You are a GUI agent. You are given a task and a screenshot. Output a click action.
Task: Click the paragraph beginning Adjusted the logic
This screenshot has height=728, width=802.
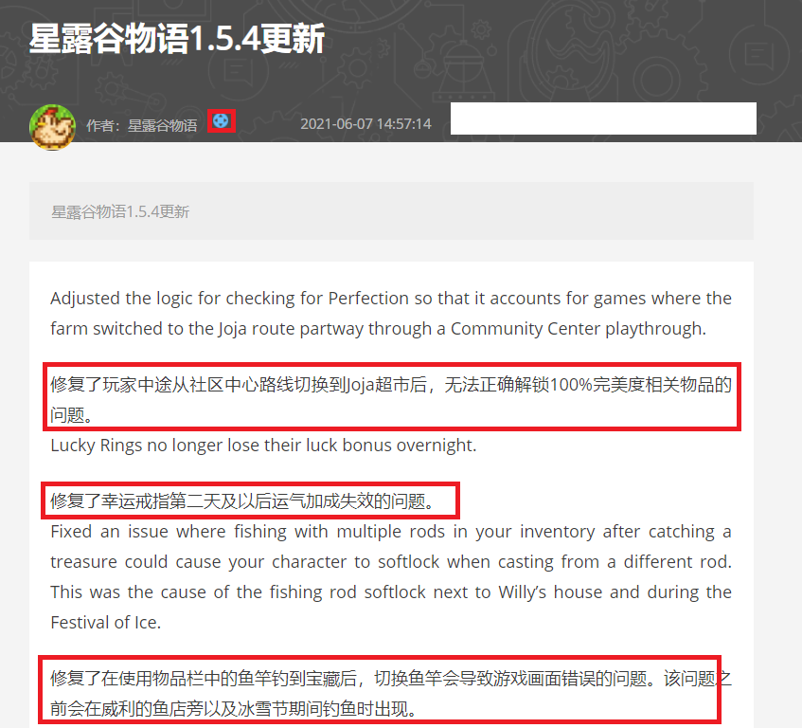coord(391,314)
